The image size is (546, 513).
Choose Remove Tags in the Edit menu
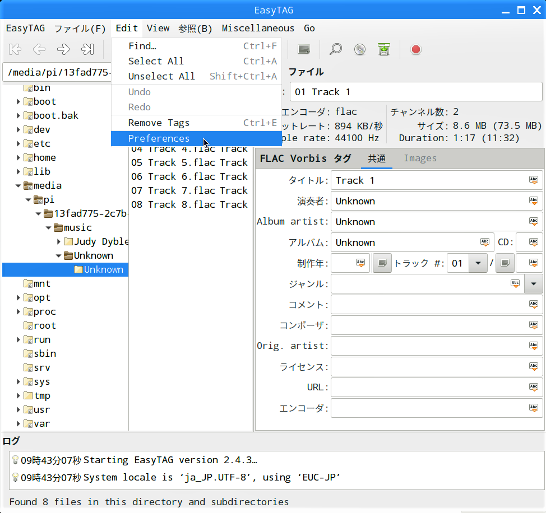(x=196, y=123)
